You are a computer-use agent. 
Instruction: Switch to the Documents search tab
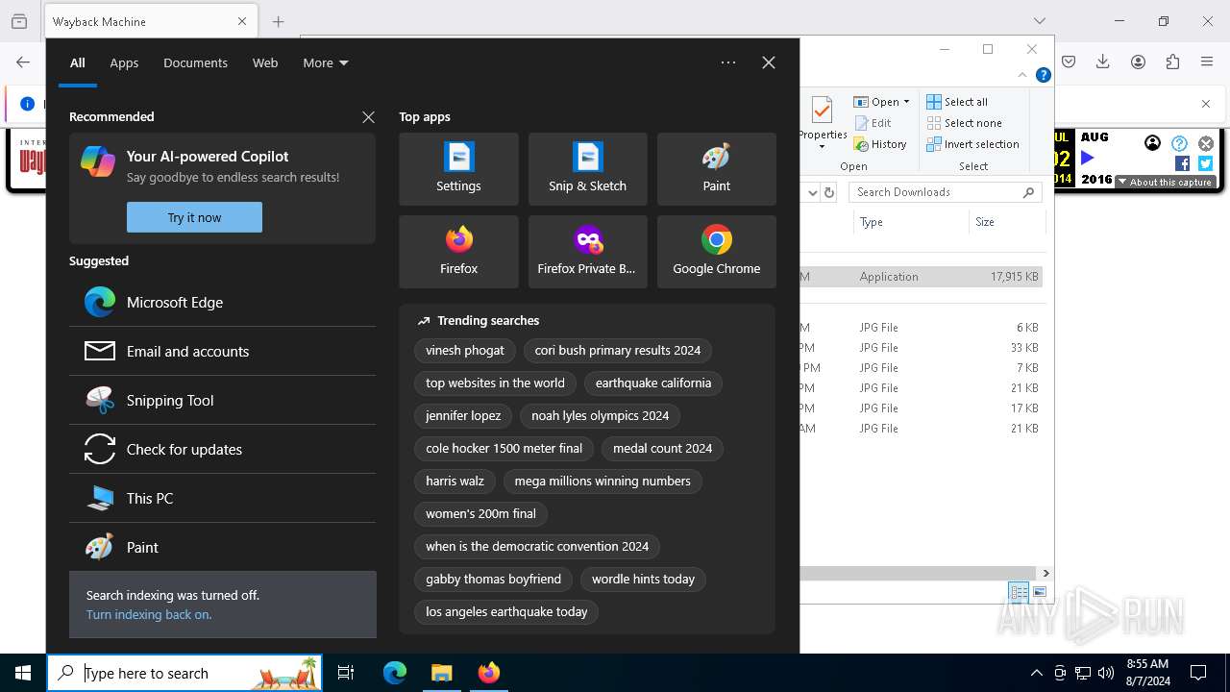[x=195, y=62]
